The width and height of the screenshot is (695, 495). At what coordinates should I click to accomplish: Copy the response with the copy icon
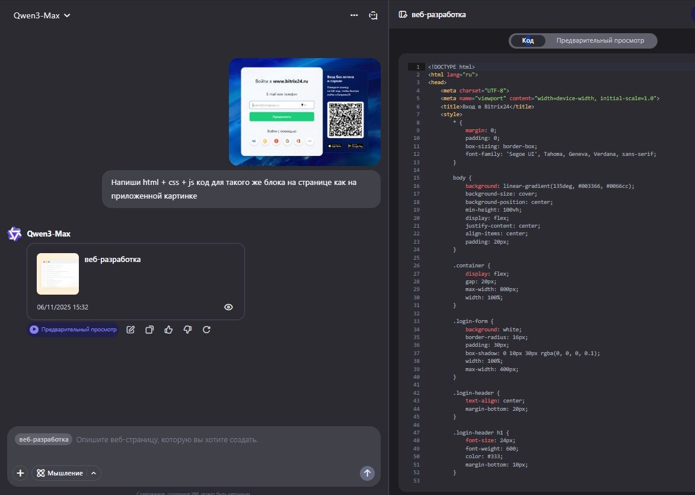click(149, 330)
